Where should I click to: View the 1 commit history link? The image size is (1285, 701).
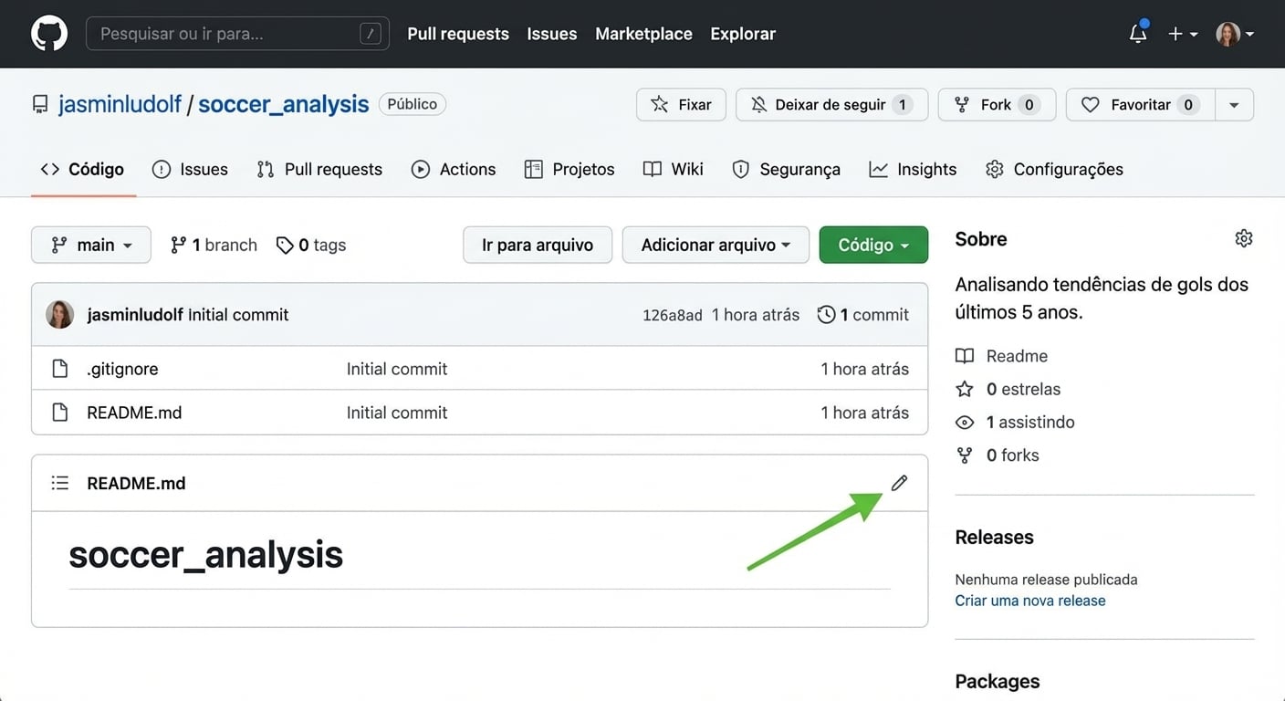(863, 314)
